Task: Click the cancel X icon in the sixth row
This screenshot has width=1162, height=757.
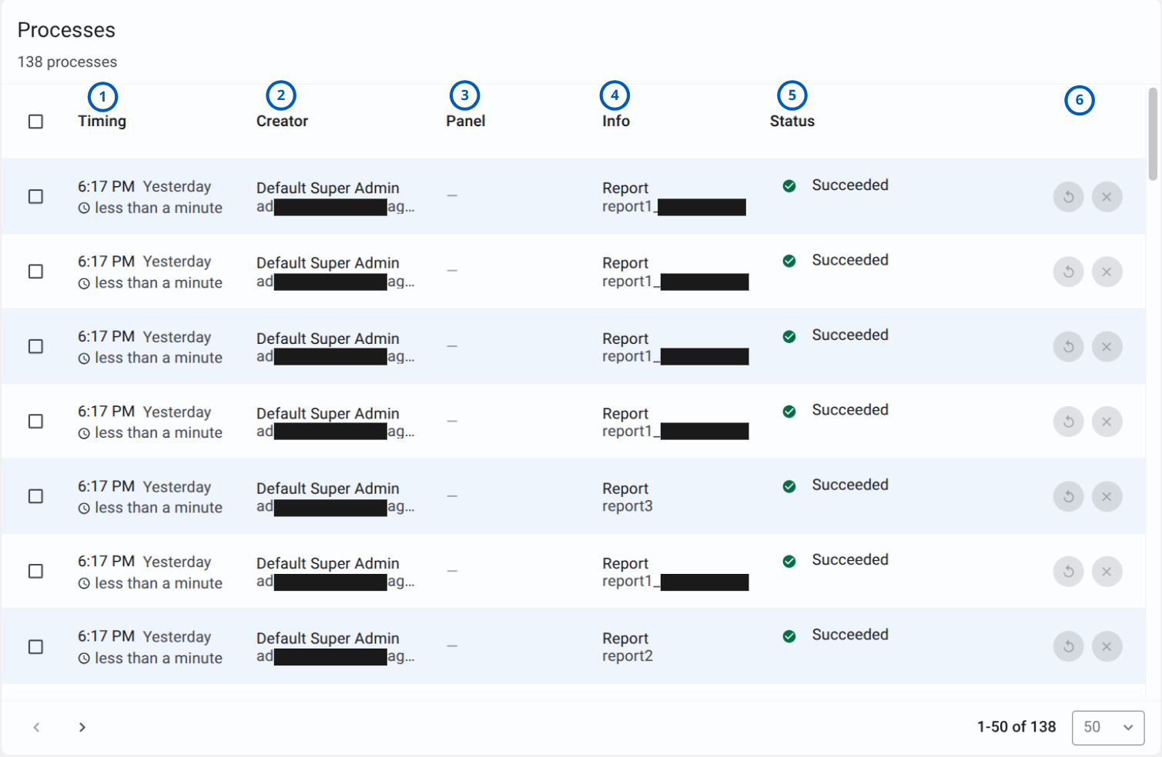Action: [1107, 572]
